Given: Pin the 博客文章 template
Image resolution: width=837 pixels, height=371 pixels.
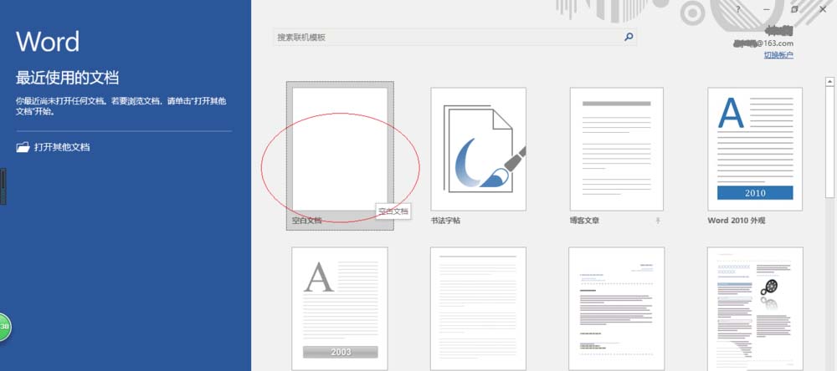Looking at the screenshot, I should (658, 220).
